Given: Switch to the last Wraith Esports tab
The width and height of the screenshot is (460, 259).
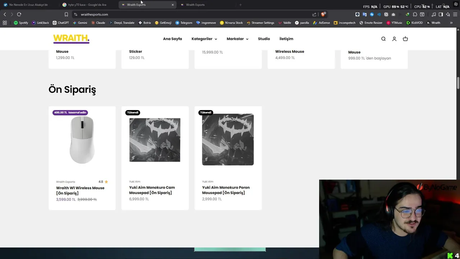Looking at the screenshot, I should [207, 5].
